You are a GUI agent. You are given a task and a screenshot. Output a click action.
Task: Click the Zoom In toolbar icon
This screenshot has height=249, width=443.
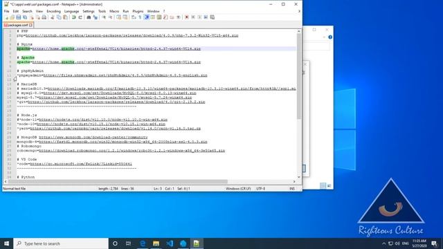tap(104, 17)
